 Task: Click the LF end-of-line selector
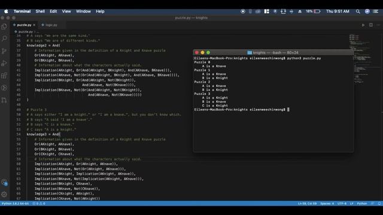[x=352, y=204]
